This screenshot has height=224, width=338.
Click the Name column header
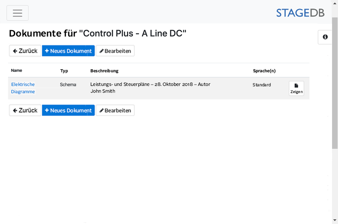pos(17,71)
